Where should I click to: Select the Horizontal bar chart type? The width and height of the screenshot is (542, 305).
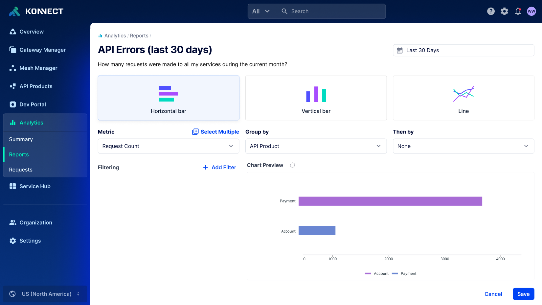168,98
